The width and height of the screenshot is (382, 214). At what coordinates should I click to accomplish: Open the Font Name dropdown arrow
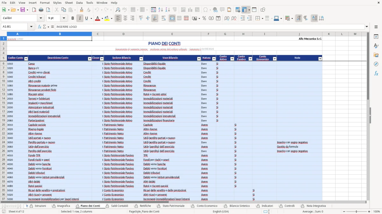[40, 18]
